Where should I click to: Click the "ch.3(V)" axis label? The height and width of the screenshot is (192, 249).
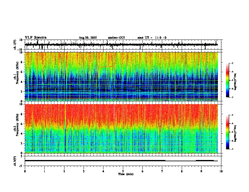pos(15,161)
